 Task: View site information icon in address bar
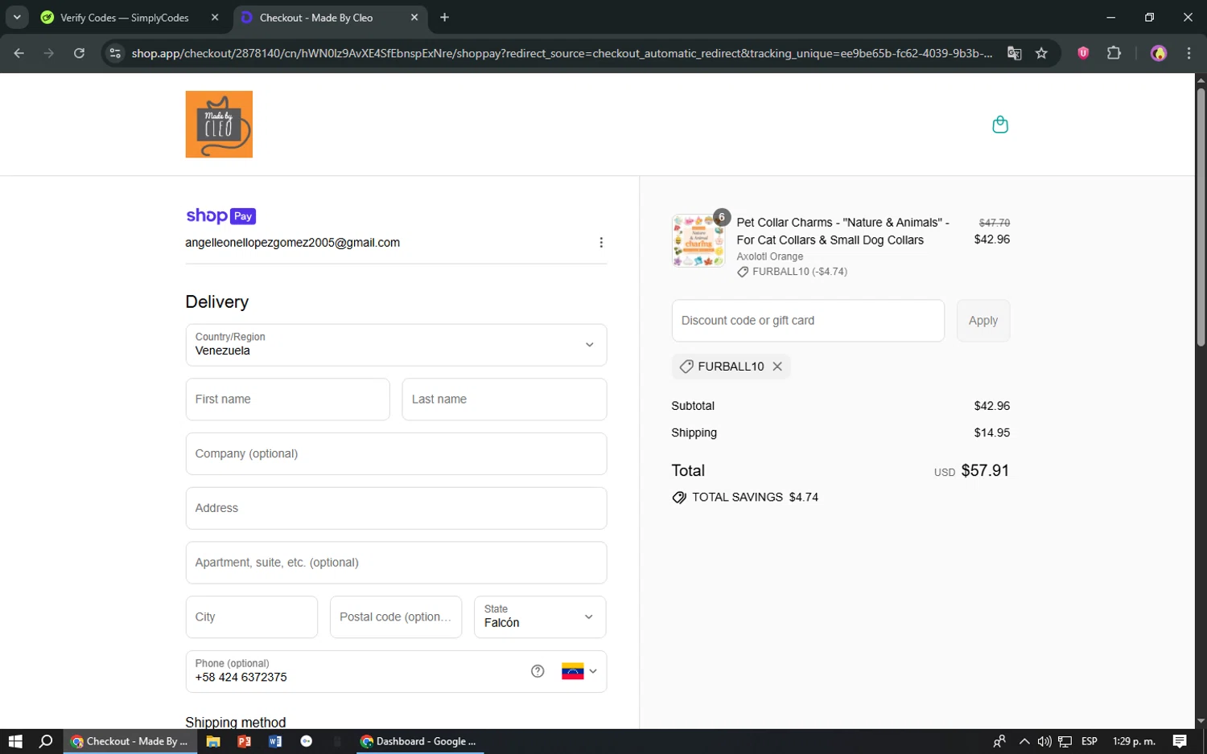(x=115, y=53)
